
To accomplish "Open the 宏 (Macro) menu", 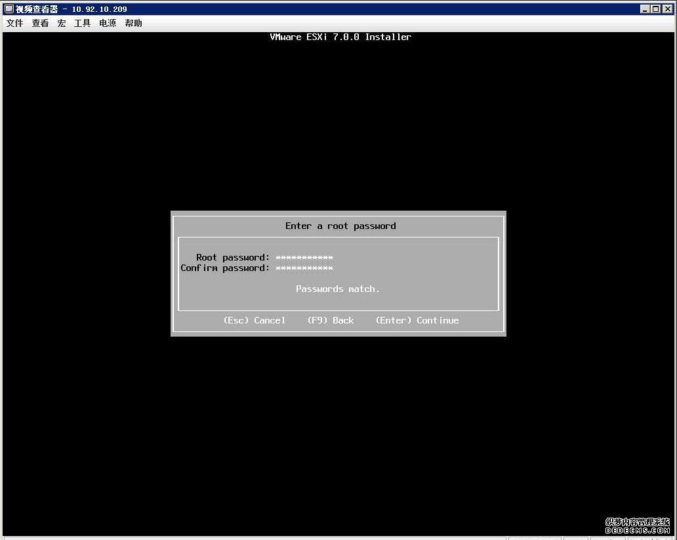I will click(61, 23).
